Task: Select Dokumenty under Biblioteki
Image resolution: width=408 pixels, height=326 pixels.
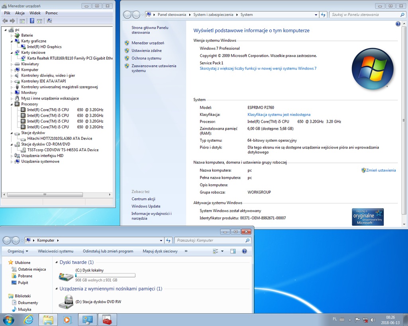Action: [x=28, y=303]
